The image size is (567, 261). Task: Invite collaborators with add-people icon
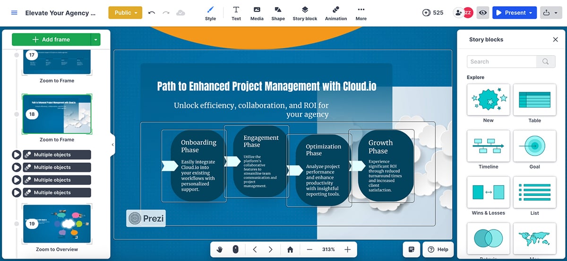click(458, 13)
